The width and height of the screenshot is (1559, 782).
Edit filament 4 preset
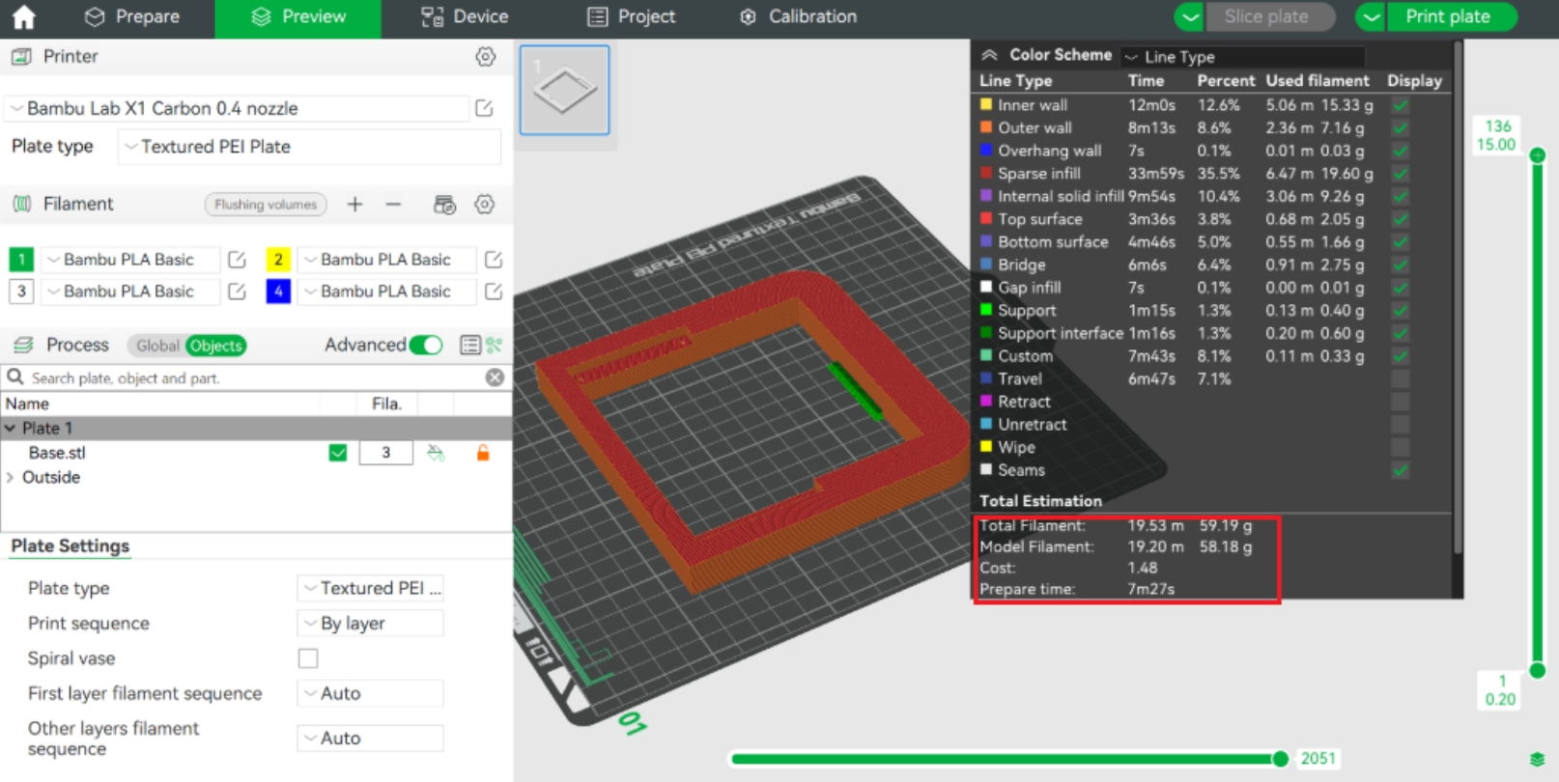click(494, 292)
